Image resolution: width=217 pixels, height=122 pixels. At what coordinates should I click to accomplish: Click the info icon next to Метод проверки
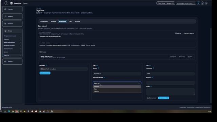104,78
